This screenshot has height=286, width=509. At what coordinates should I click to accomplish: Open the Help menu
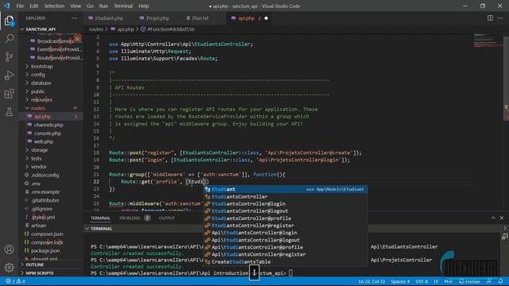click(143, 6)
